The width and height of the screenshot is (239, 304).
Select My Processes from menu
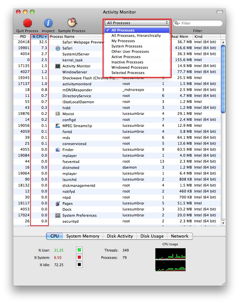[137, 41]
